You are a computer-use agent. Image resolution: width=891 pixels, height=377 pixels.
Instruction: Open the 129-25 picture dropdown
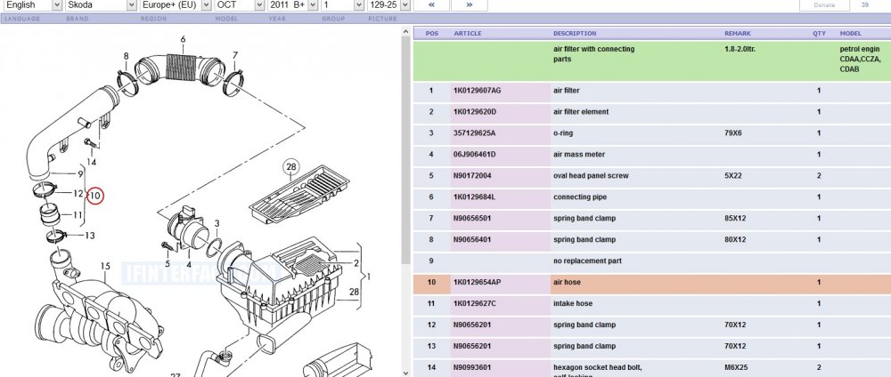tap(388, 5)
